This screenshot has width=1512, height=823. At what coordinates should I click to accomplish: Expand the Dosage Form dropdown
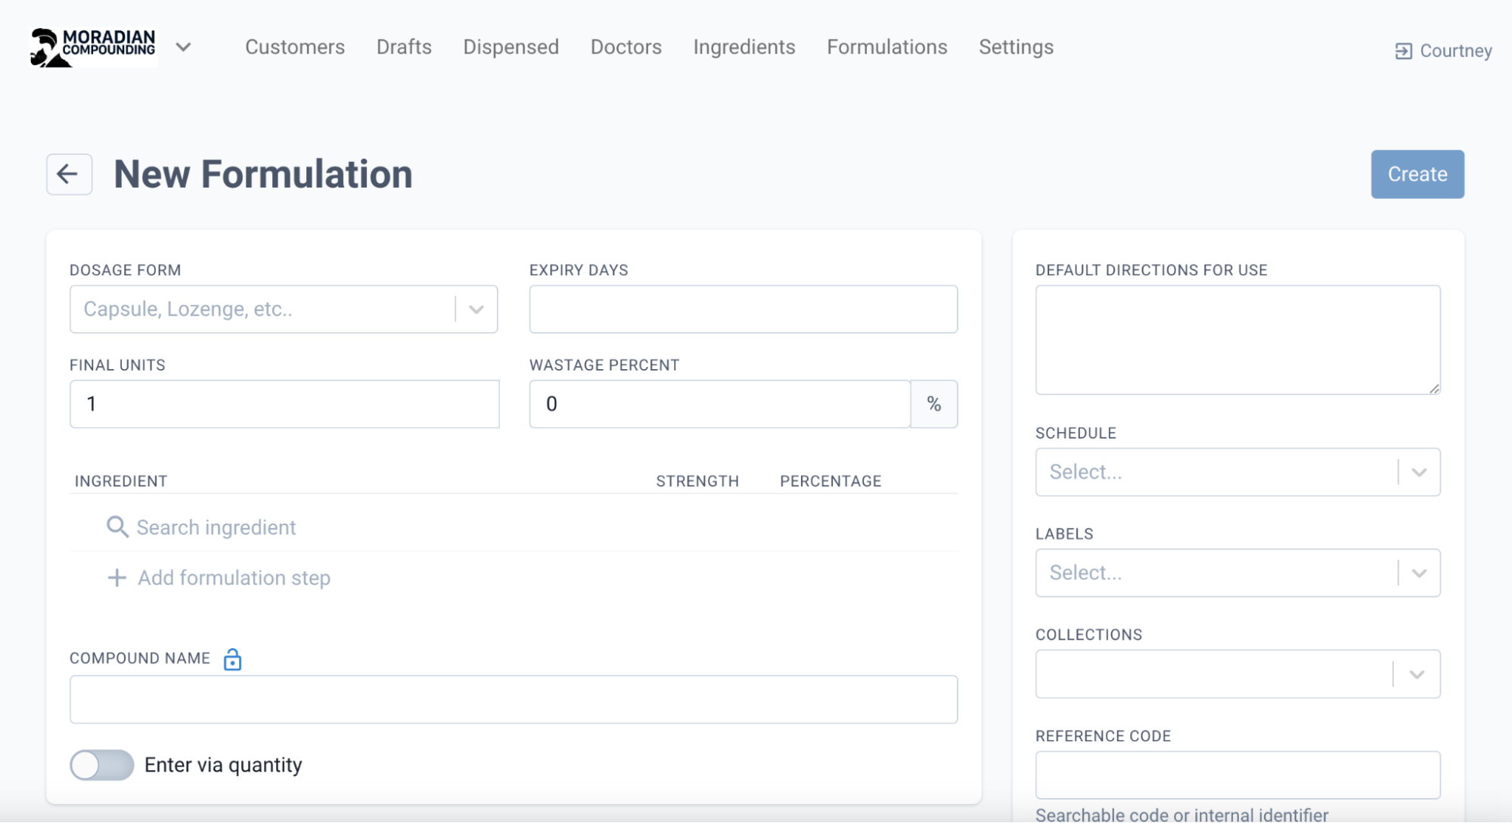click(x=476, y=309)
